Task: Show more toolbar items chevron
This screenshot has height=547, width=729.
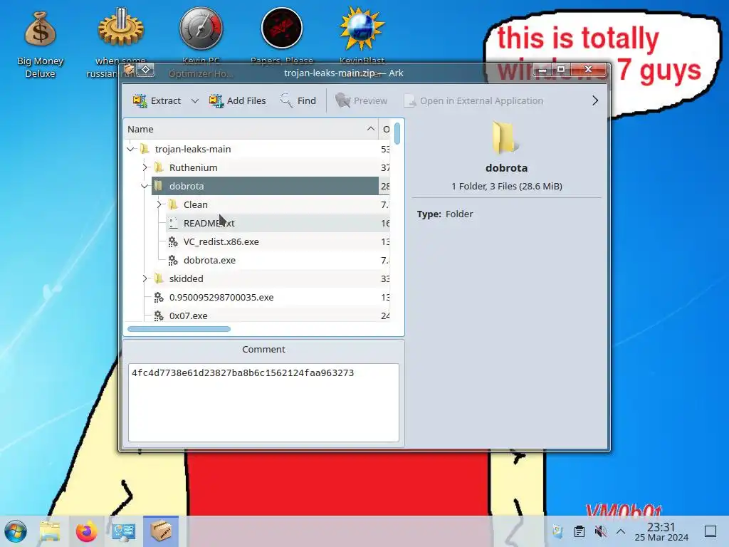Action: (x=594, y=100)
